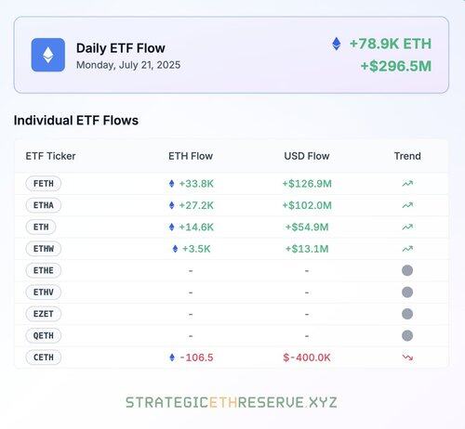Click the upward trend icon for ETHA
The height and width of the screenshot is (429, 465).
407,205
